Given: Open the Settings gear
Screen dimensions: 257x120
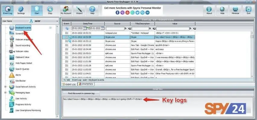Looking at the screenshot, I should pos(21,10).
